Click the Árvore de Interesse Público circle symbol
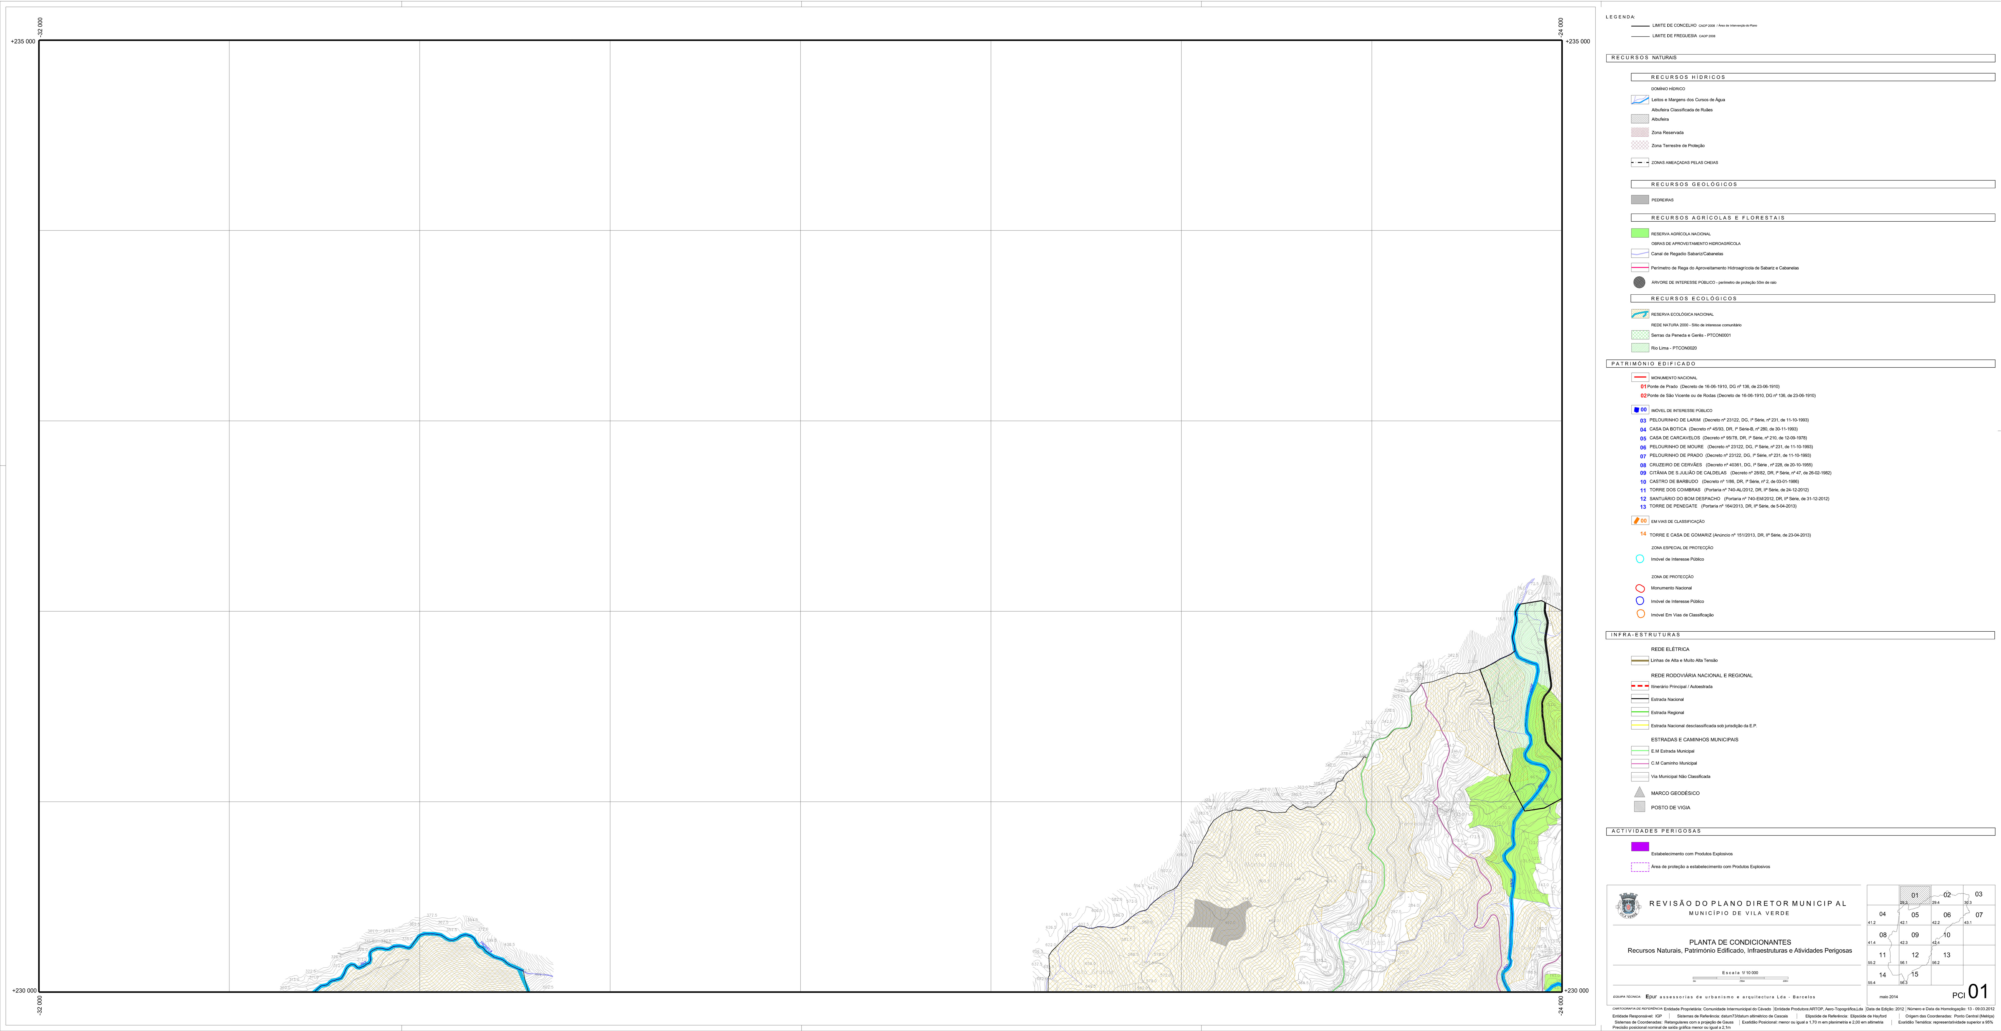 point(1639,282)
